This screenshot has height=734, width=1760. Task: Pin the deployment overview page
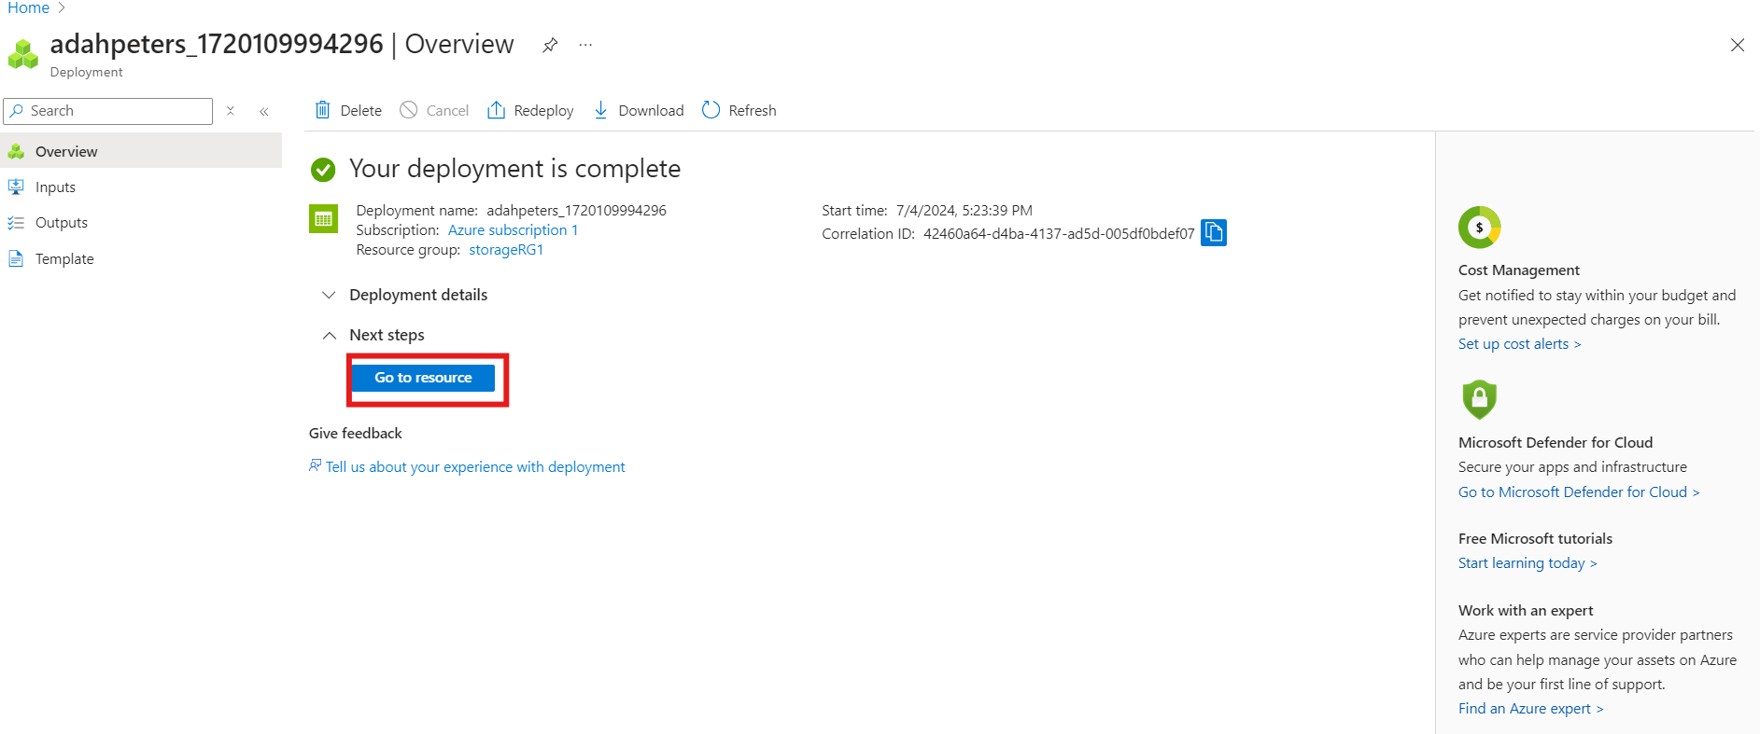point(550,45)
